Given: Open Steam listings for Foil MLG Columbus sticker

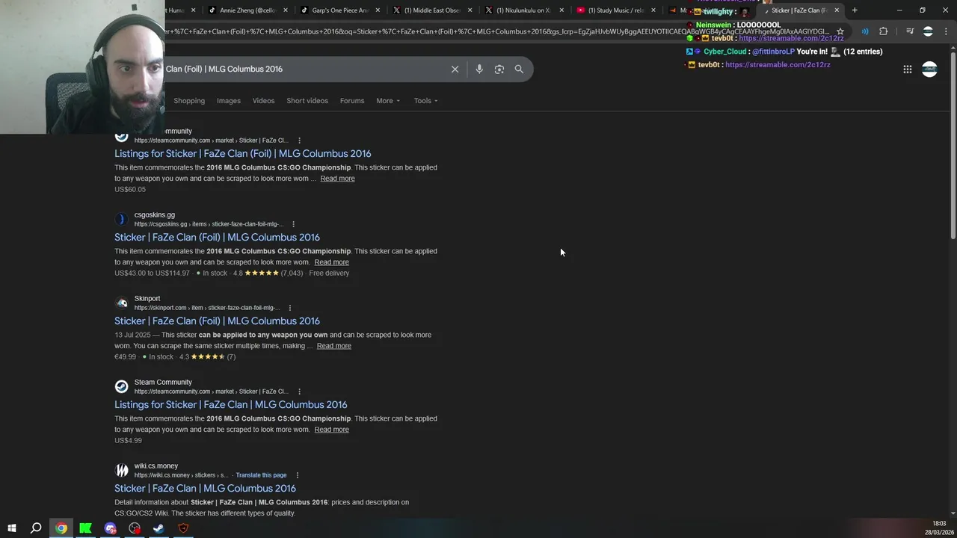Looking at the screenshot, I should point(243,153).
